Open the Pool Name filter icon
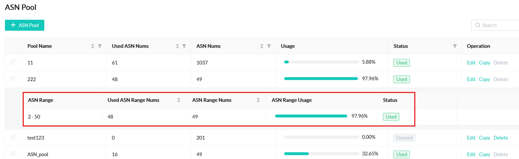Viewport: 519px width, 159px height. click(100, 46)
